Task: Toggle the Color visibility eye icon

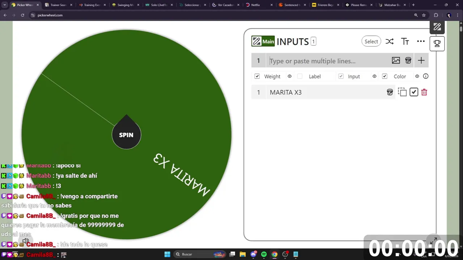Action: click(417, 76)
